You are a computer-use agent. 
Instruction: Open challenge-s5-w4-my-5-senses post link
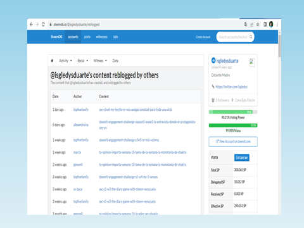[129, 177]
